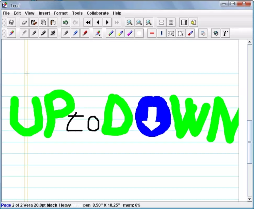This screenshot has height=209, width=254.
Task: Click the red horizontal line icon
Action: (152, 33)
